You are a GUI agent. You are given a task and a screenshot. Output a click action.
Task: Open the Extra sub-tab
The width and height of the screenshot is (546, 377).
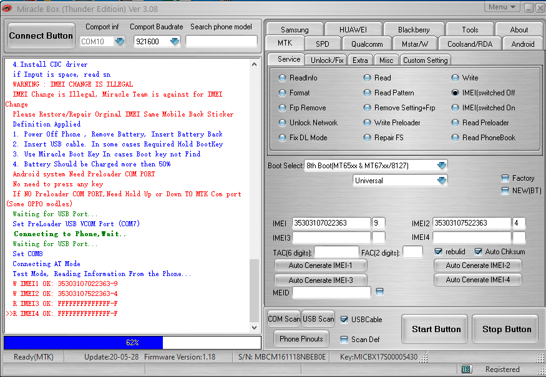coord(360,60)
